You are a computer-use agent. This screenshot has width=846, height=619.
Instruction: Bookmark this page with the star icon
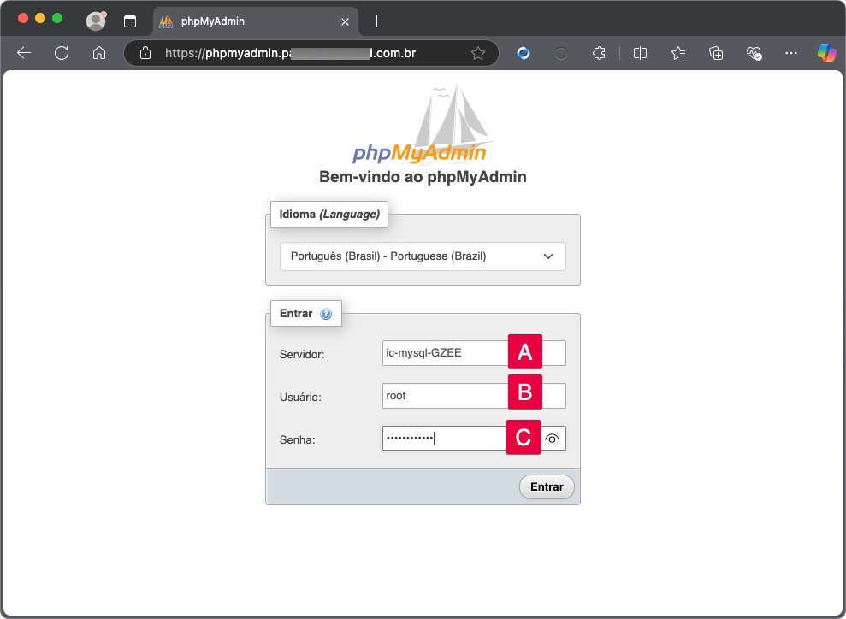[478, 53]
